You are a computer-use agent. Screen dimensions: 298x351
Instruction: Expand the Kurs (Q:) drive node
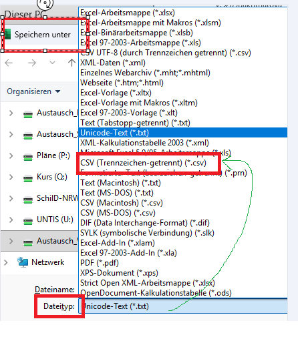[x=11, y=177]
